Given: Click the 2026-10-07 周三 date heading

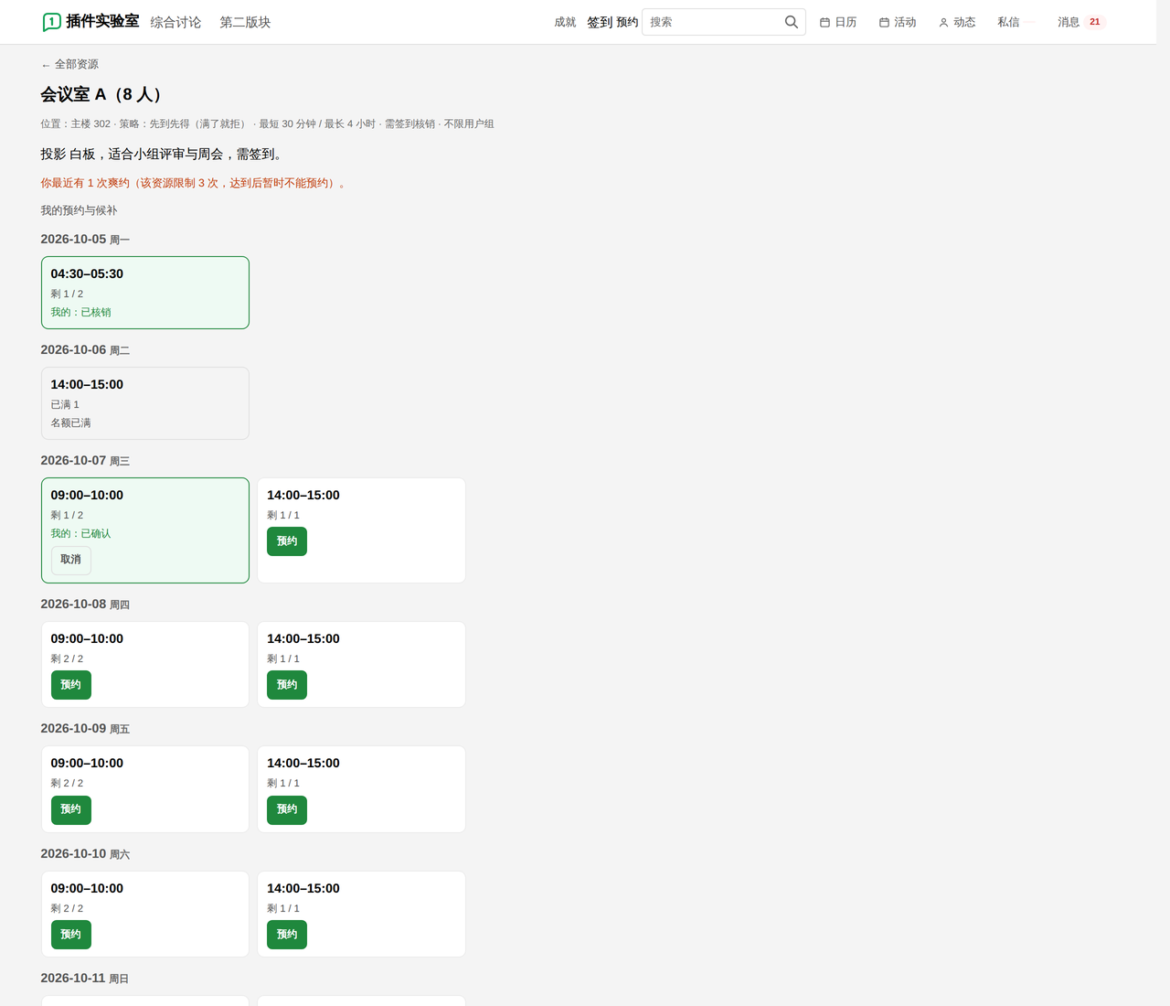Looking at the screenshot, I should [85, 461].
